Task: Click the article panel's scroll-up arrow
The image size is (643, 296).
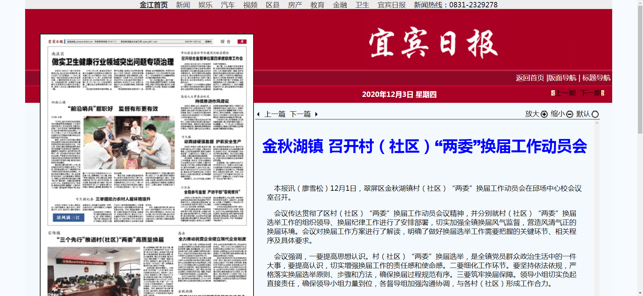Action: [597, 123]
